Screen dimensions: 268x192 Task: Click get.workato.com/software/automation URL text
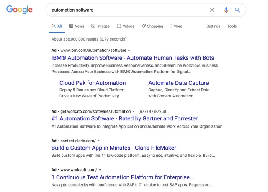tap(95, 111)
